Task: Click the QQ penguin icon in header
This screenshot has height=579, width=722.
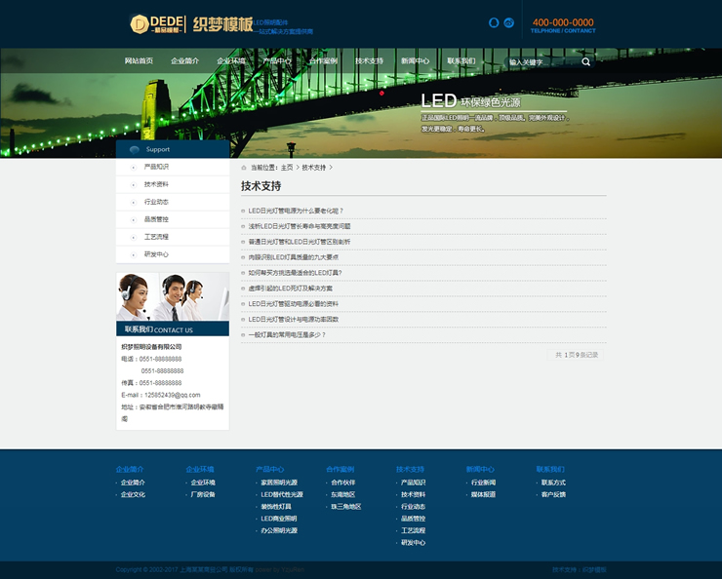Action: click(494, 22)
